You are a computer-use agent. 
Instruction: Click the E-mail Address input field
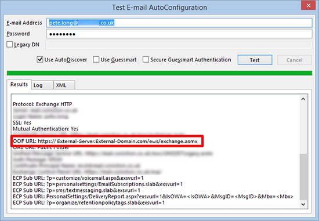[179, 23]
